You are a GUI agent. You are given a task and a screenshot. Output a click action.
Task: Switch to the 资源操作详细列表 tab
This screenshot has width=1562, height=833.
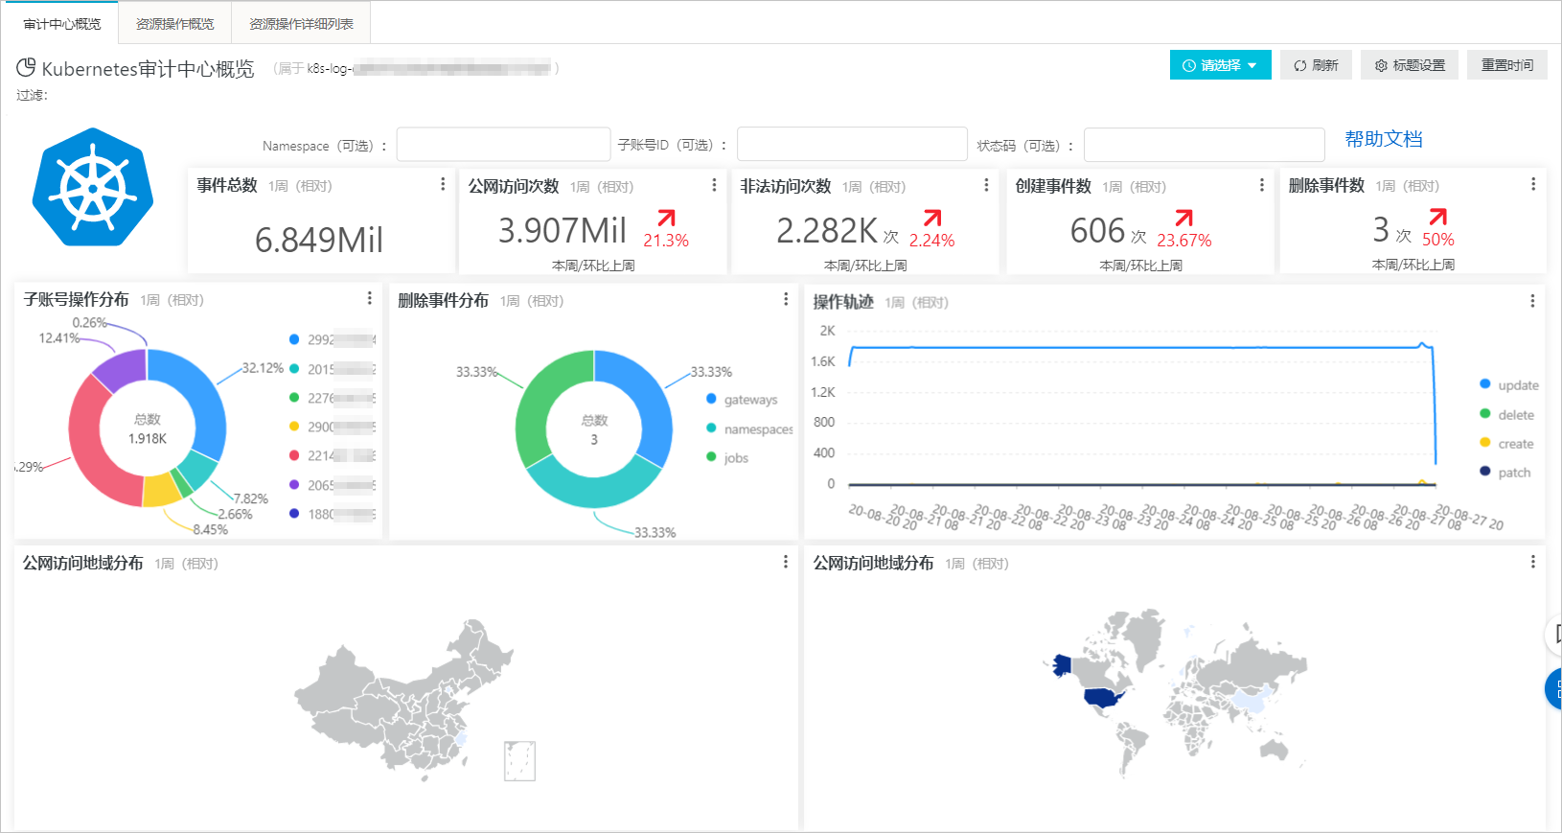(x=301, y=24)
